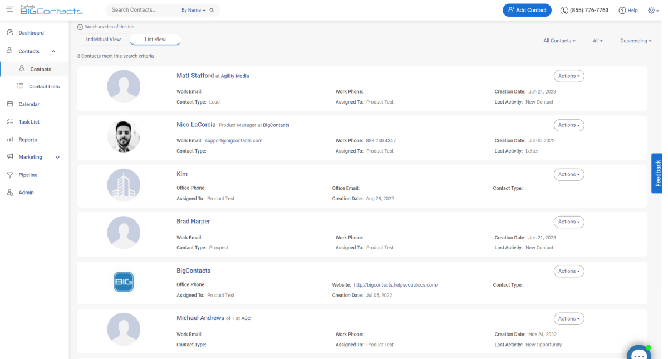Viewport: 668px width, 359px height.
Task: Open the All filter dropdown
Action: pos(598,41)
